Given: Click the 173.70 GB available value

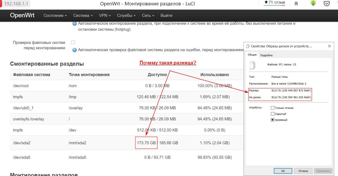Looking at the screenshot, I should tap(146, 143).
